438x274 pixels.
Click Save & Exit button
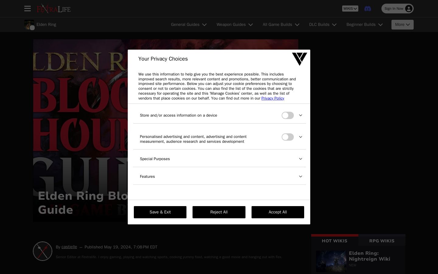[x=160, y=212]
